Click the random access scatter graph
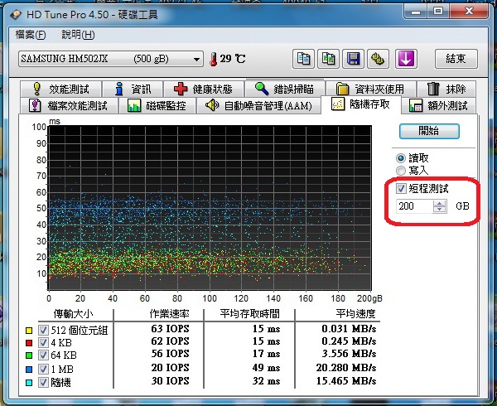497x406 pixels. (x=210, y=208)
